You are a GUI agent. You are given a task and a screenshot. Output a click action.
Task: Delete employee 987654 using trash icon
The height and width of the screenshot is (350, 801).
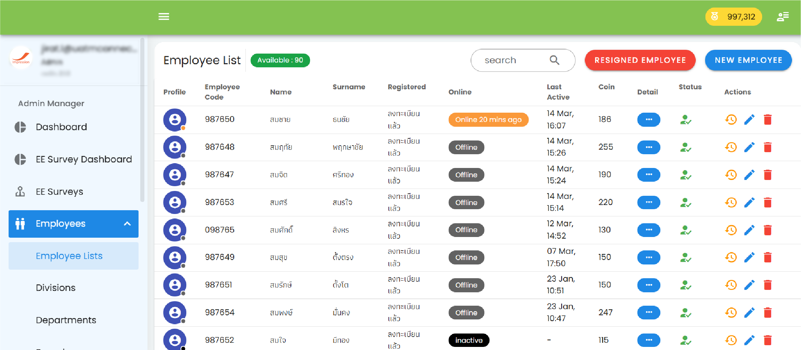[768, 313]
